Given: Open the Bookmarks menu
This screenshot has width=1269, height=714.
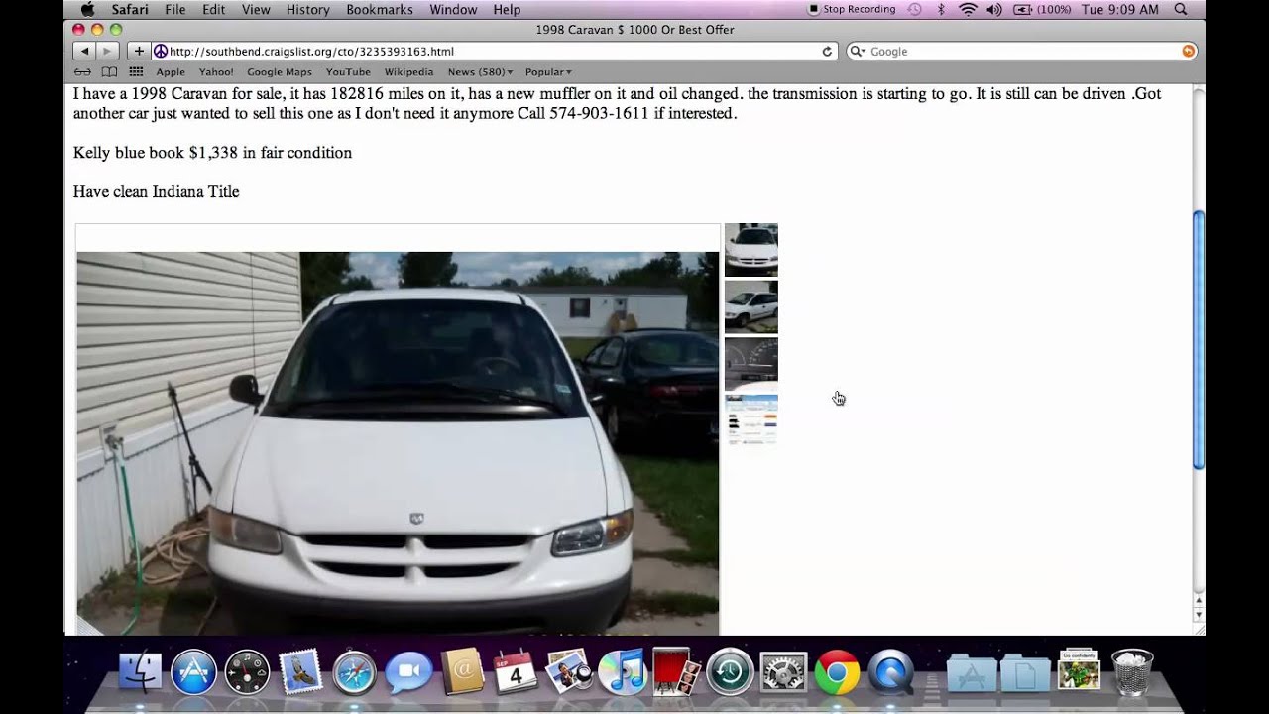Looking at the screenshot, I should [380, 9].
